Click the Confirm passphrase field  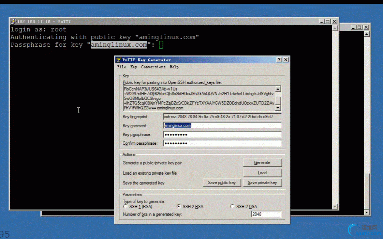click(x=222, y=143)
